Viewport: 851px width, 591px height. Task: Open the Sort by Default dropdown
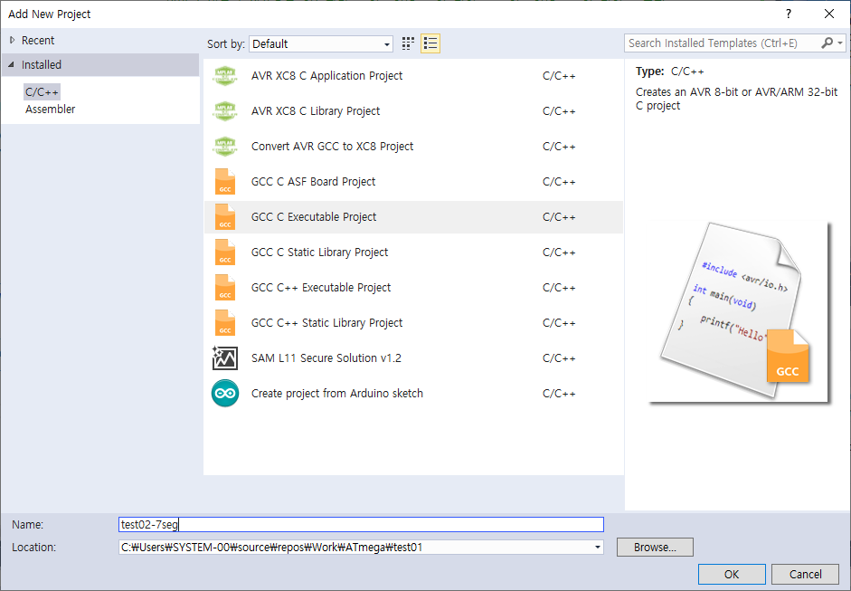(321, 44)
